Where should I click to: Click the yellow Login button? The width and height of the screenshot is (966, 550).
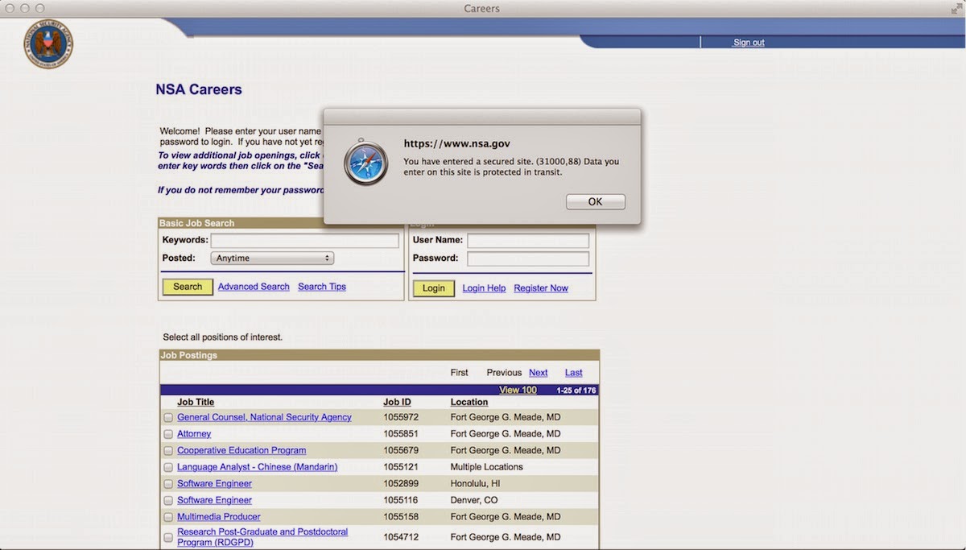click(x=434, y=288)
